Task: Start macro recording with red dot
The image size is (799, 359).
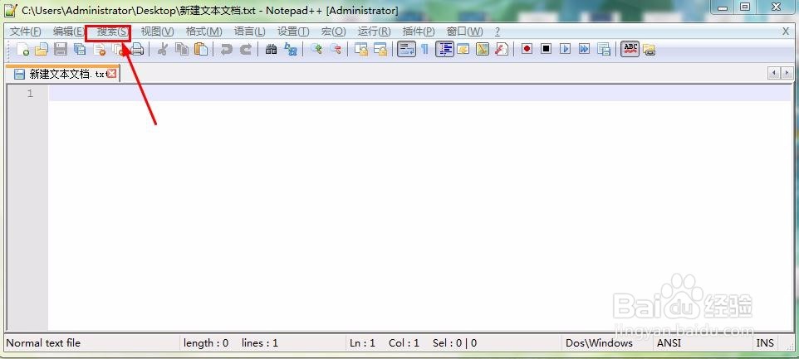Action: pyautogui.click(x=527, y=49)
